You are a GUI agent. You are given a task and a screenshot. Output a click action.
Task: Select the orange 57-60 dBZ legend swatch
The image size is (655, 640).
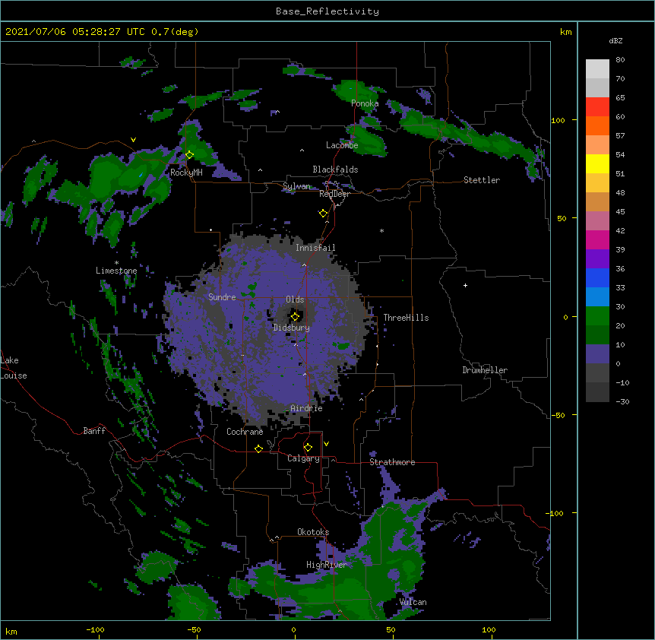597,125
